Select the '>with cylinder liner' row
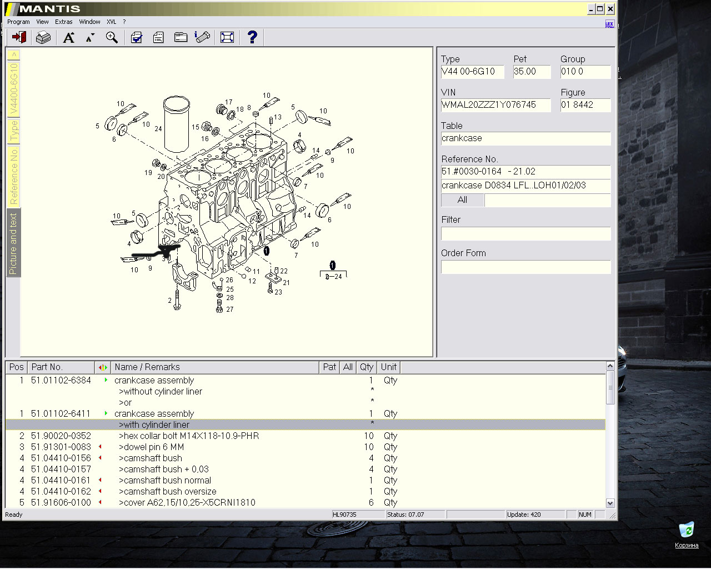The image size is (711, 569). [x=305, y=425]
